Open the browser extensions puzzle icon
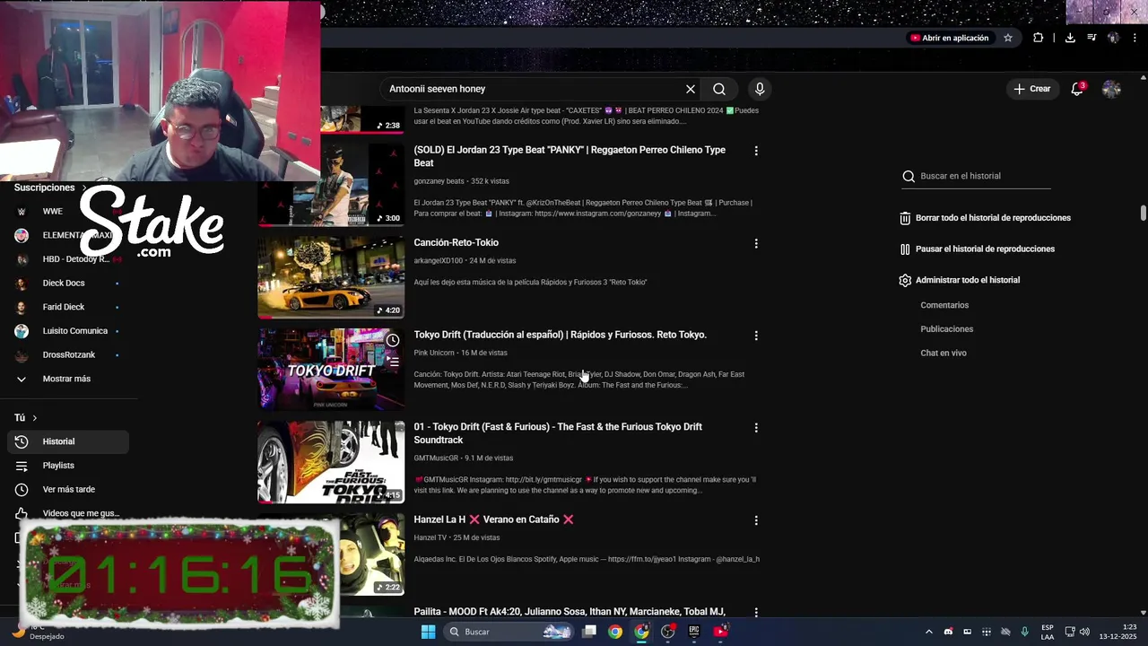This screenshot has height=646, width=1148. 1039,38
